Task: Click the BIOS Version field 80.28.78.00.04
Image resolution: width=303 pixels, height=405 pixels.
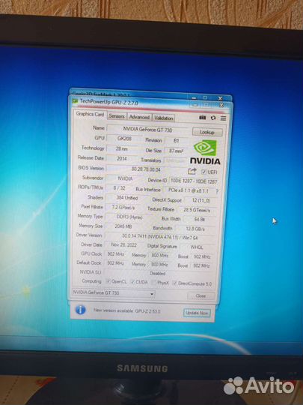Action: [x=146, y=169]
